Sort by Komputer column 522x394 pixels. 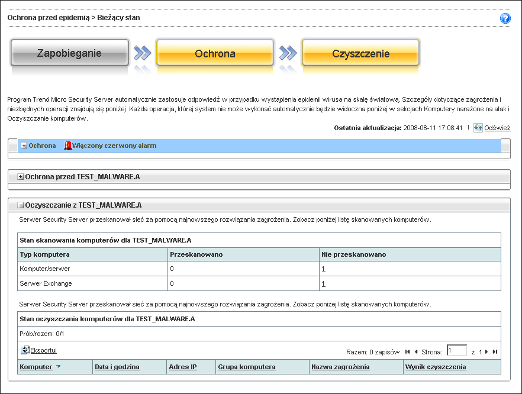pos(36,367)
